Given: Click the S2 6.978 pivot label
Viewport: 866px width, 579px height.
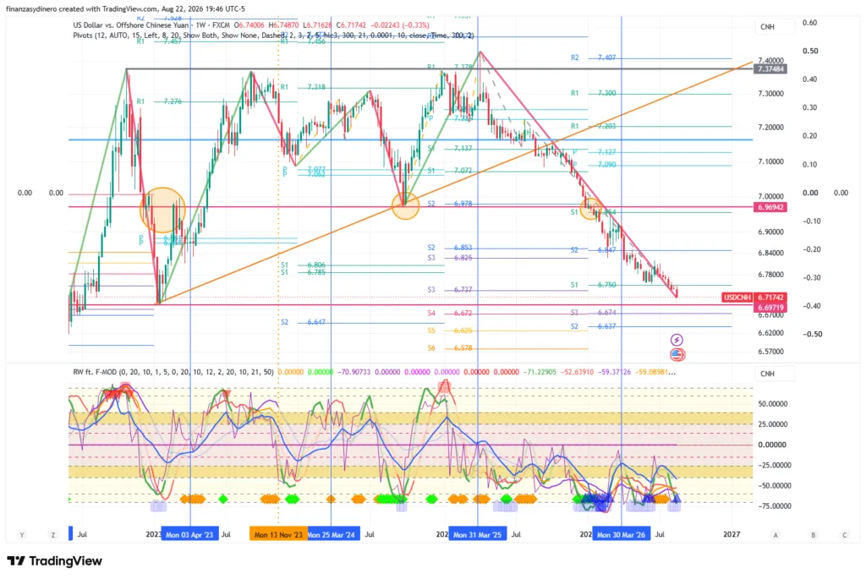Looking at the screenshot, I should (x=450, y=204).
